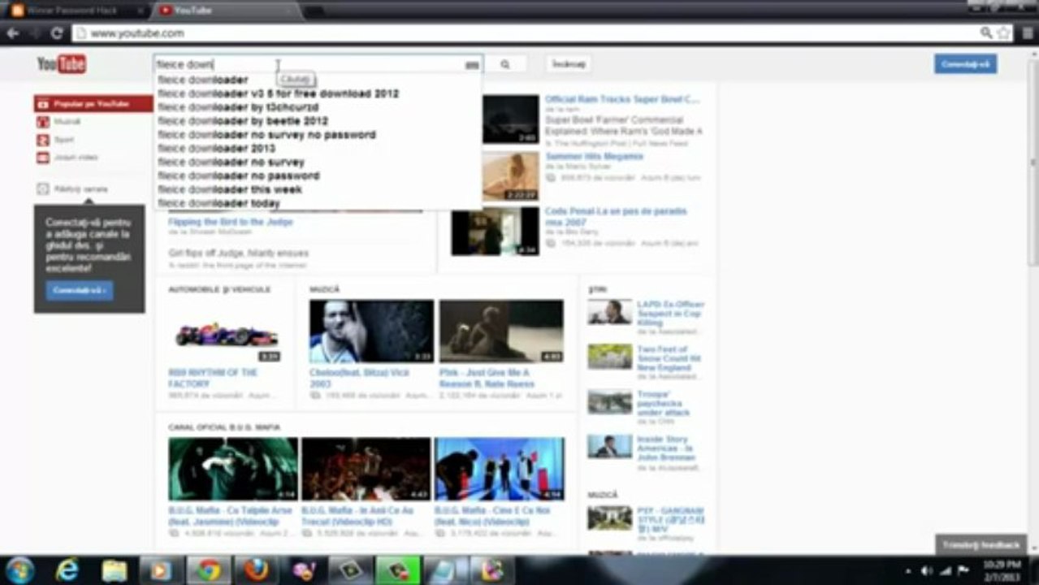Click the Ram Trucks Super Bowl video thumbnail
Screen dimensions: 1039x585
pyautogui.click(x=510, y=119)
